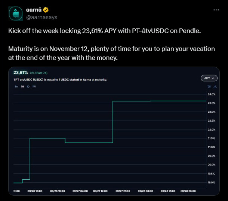Screen dimensions: 228x201
Task: Click the 22.0% y-axis label
Action: tap(212, 130)
